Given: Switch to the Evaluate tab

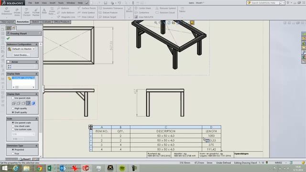Looking at the screenshot, I should click(47, 22).
